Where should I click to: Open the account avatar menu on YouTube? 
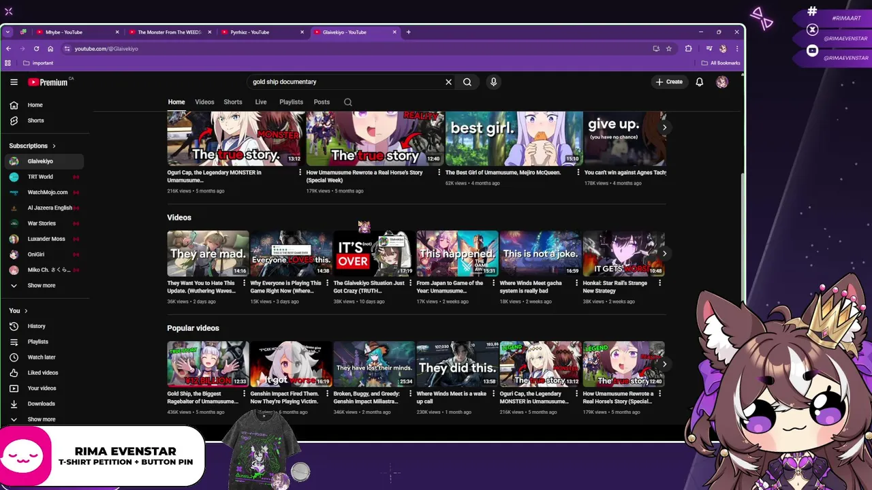click(x=722, y=82)
